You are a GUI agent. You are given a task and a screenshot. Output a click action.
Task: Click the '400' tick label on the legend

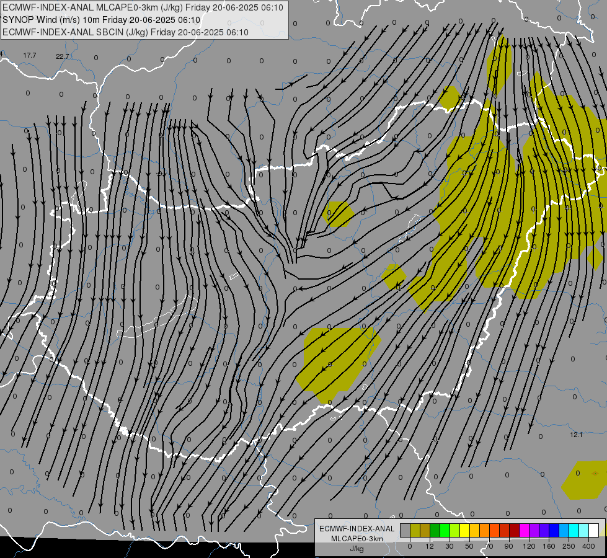[x=588, y=546]
